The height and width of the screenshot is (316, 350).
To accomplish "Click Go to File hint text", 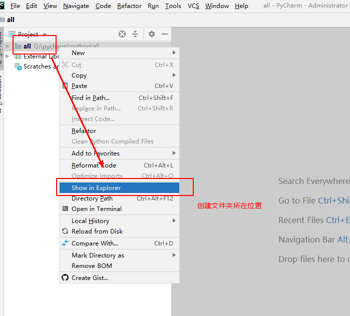I will pos(314,200).
